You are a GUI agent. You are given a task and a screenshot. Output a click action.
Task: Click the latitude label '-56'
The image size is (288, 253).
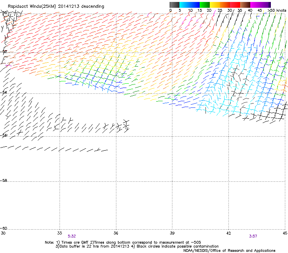pyautogui.click(x=4, y=135)
